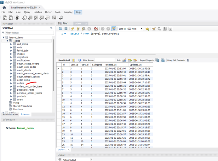Toggle word wrap icon in editor toolbar

pos(170,29)
